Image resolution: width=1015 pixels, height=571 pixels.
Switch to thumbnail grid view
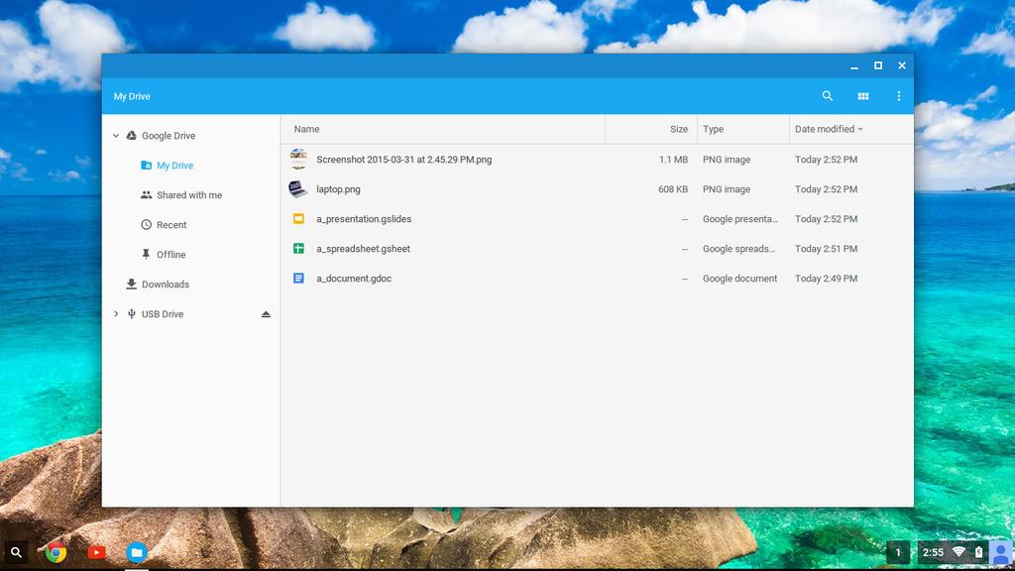point(863,96)
